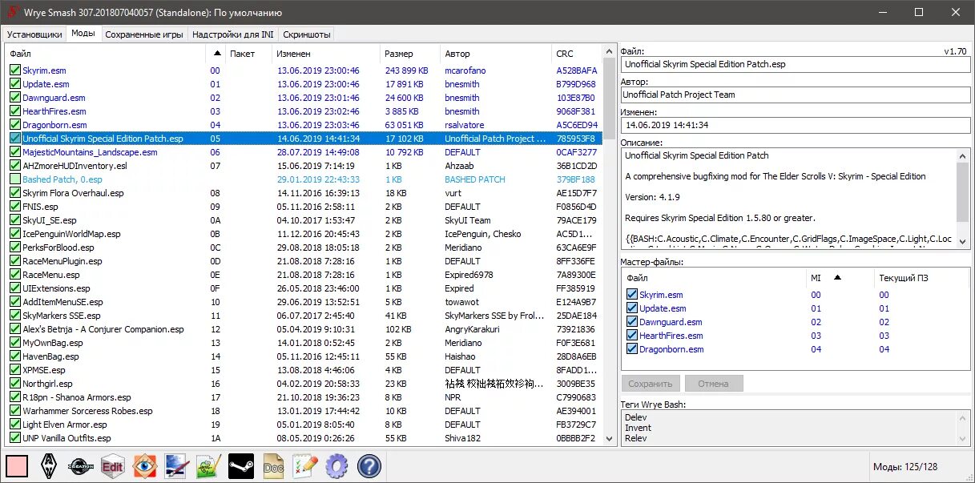
Task: Click the Delev tag text
Action: (636, 417)
